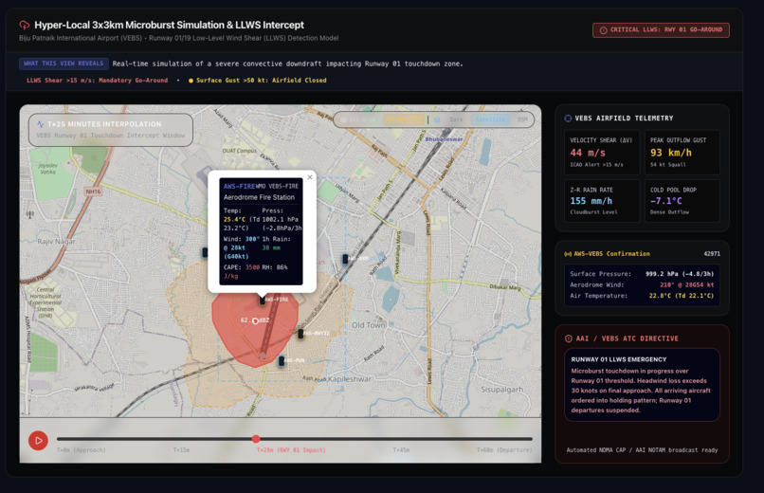Click the AWS-VEBS Confirmation signal icon

point(568,254)
